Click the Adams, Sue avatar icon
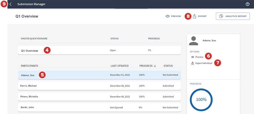Screen dimensions: 254x114 coord(194,41)
